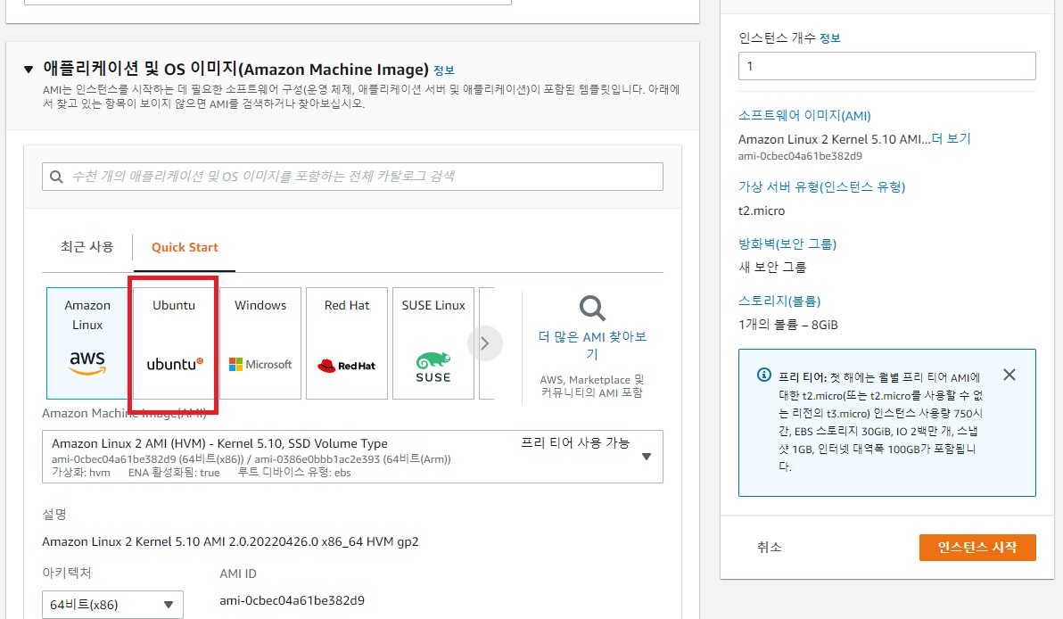Select the Amazon Linux AMI card
The image size is (1063, 619).
(x=87, y=343)
